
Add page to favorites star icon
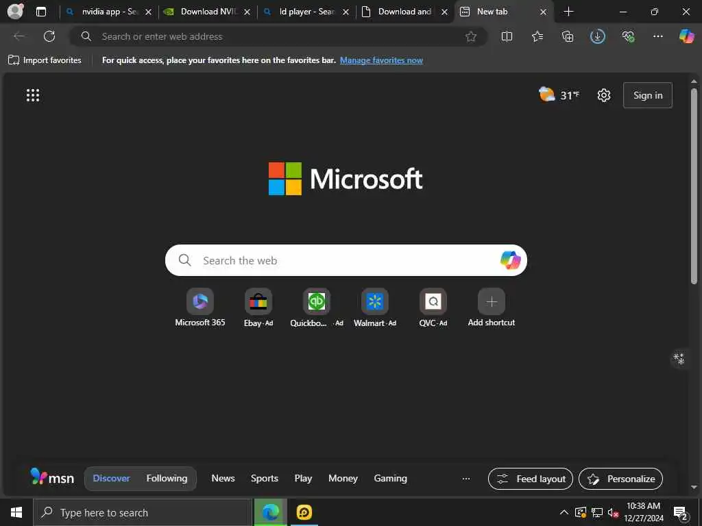(x=470, y=37)
